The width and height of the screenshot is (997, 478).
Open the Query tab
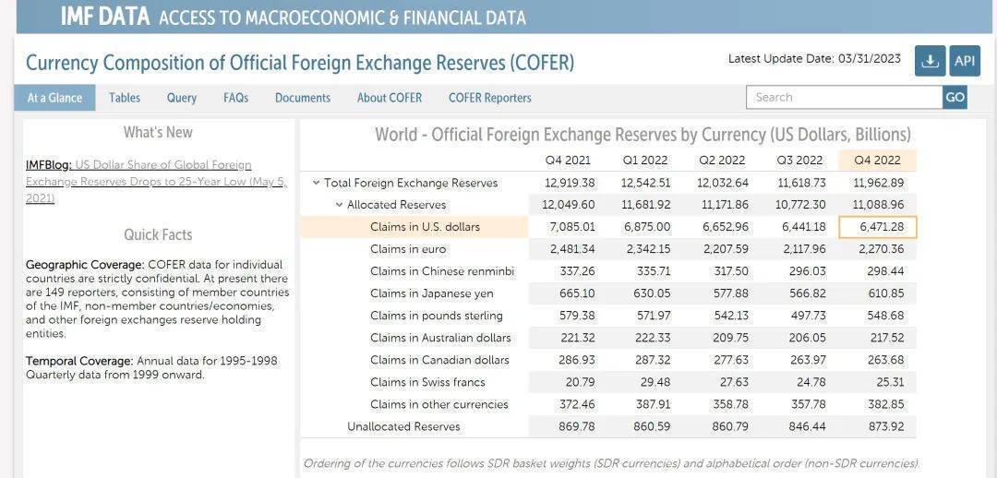click(182, 98)
